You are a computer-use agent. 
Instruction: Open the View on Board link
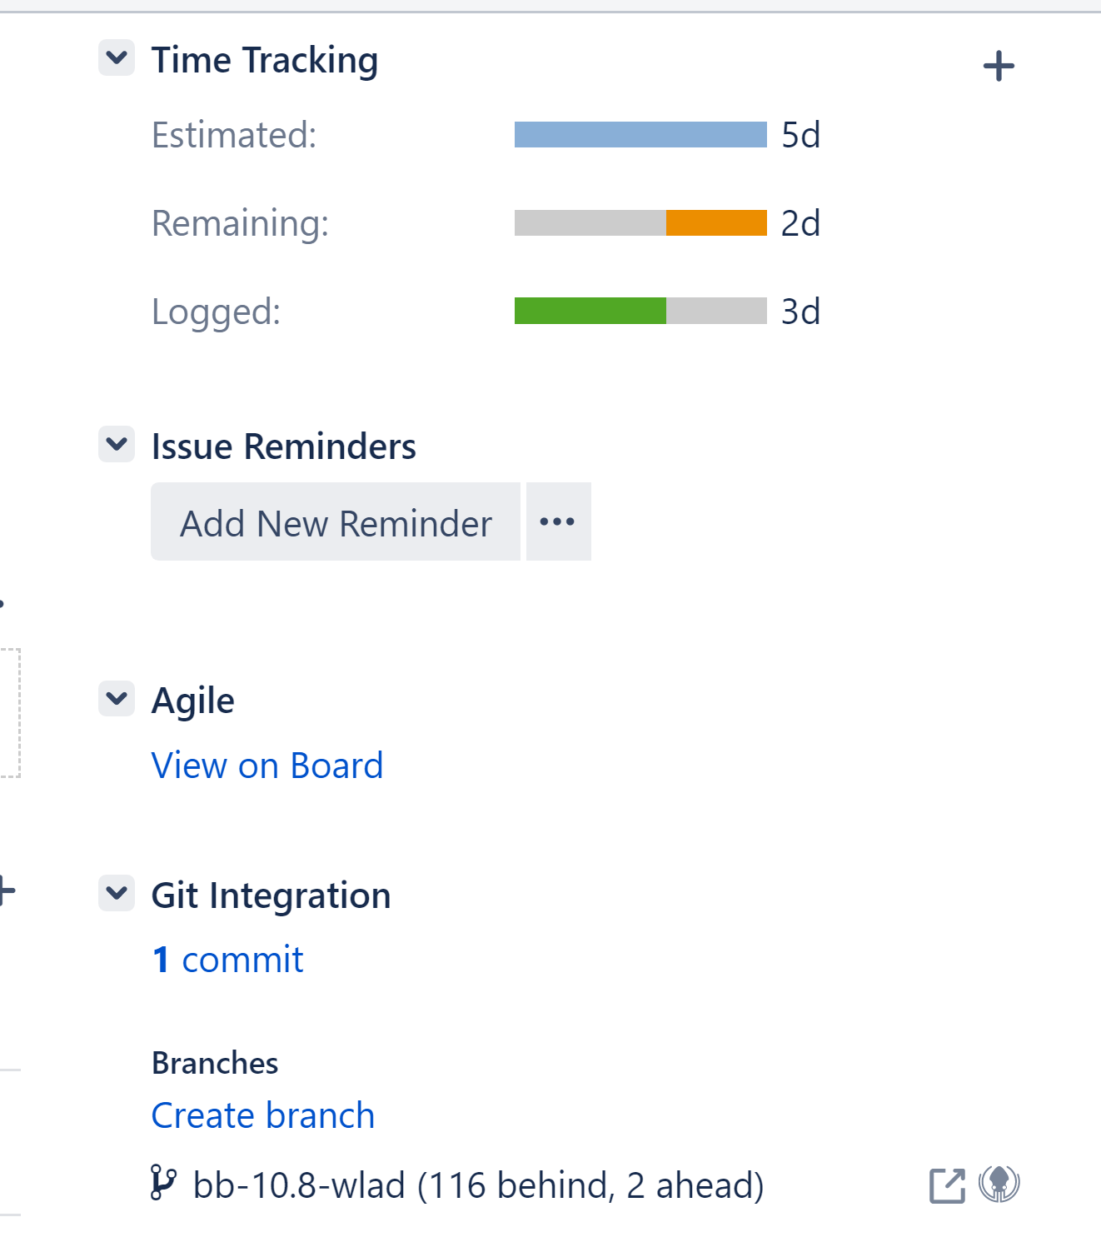click(x=267, y=766)
